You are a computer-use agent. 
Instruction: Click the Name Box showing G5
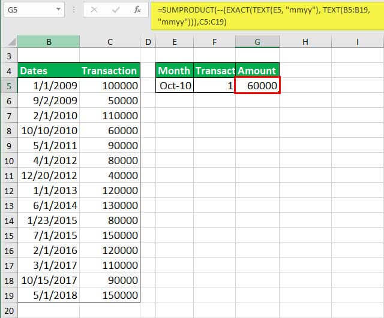(34, 10)
